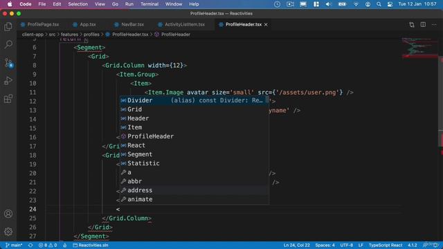Open the Explorer view in activity bar
Viewport: 443px width, 249px height.
(8, 26)
